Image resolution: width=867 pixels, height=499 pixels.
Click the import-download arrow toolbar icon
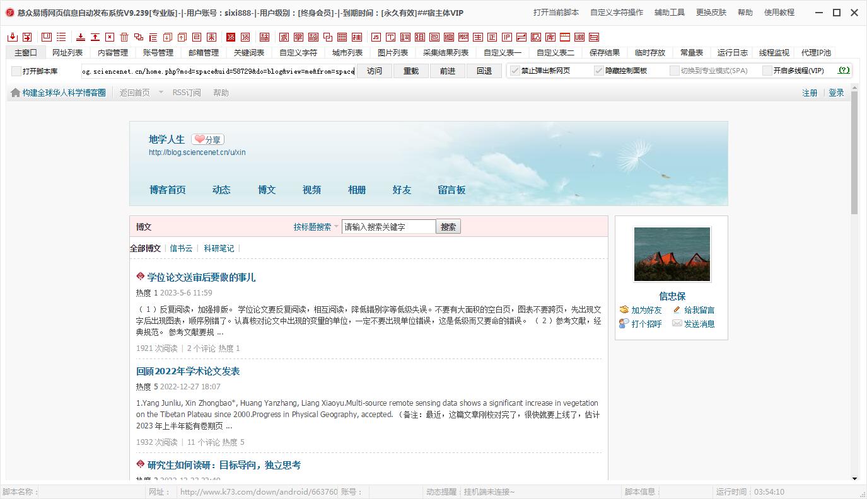click(12, 37)
